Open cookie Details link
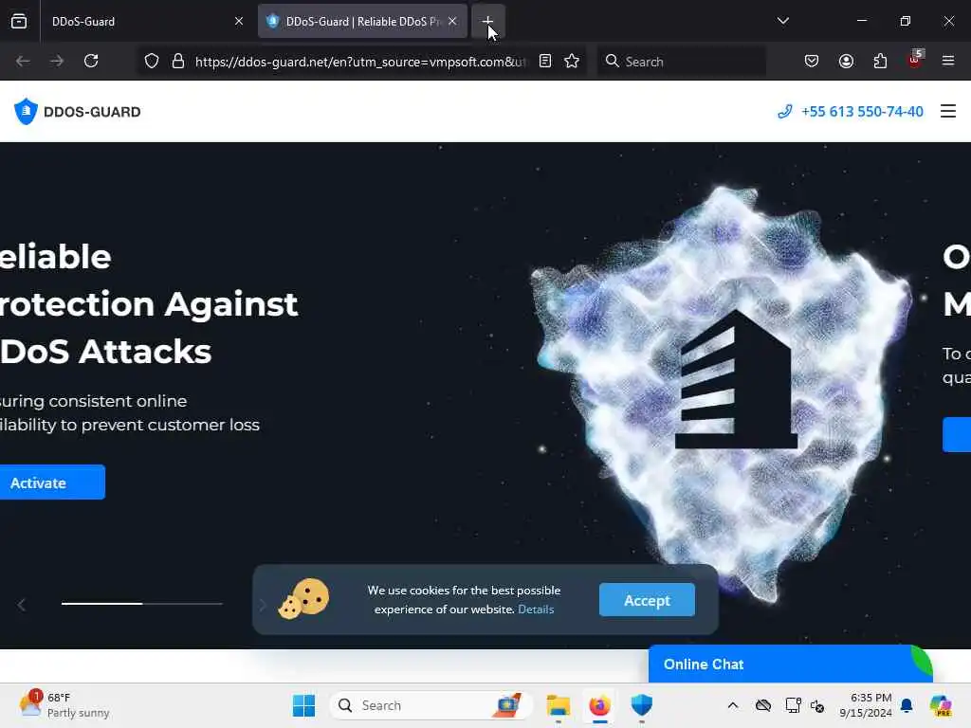Viewport: 971px width, 728px height. click(536, 610)
